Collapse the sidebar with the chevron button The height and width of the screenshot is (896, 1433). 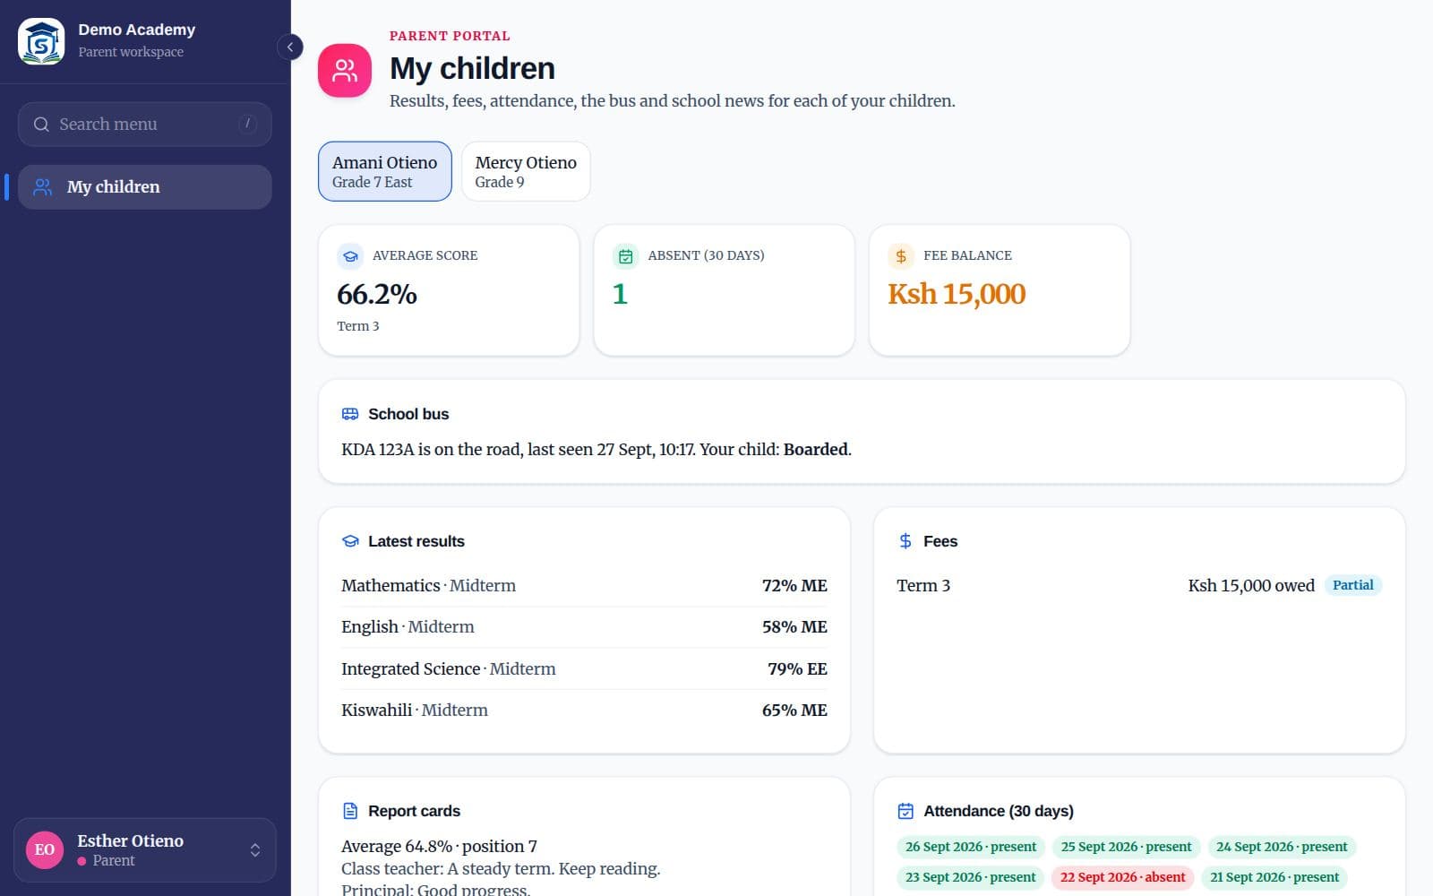(289, 47)
